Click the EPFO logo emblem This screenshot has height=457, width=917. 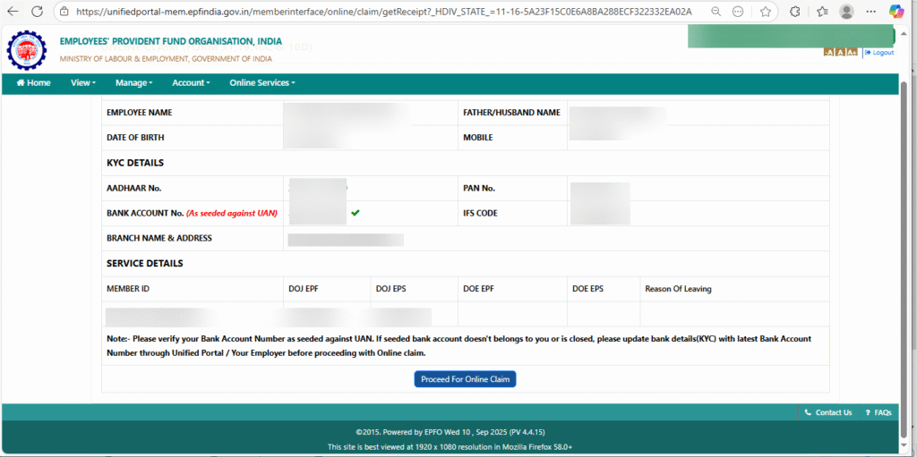click(x=25, y=51)
